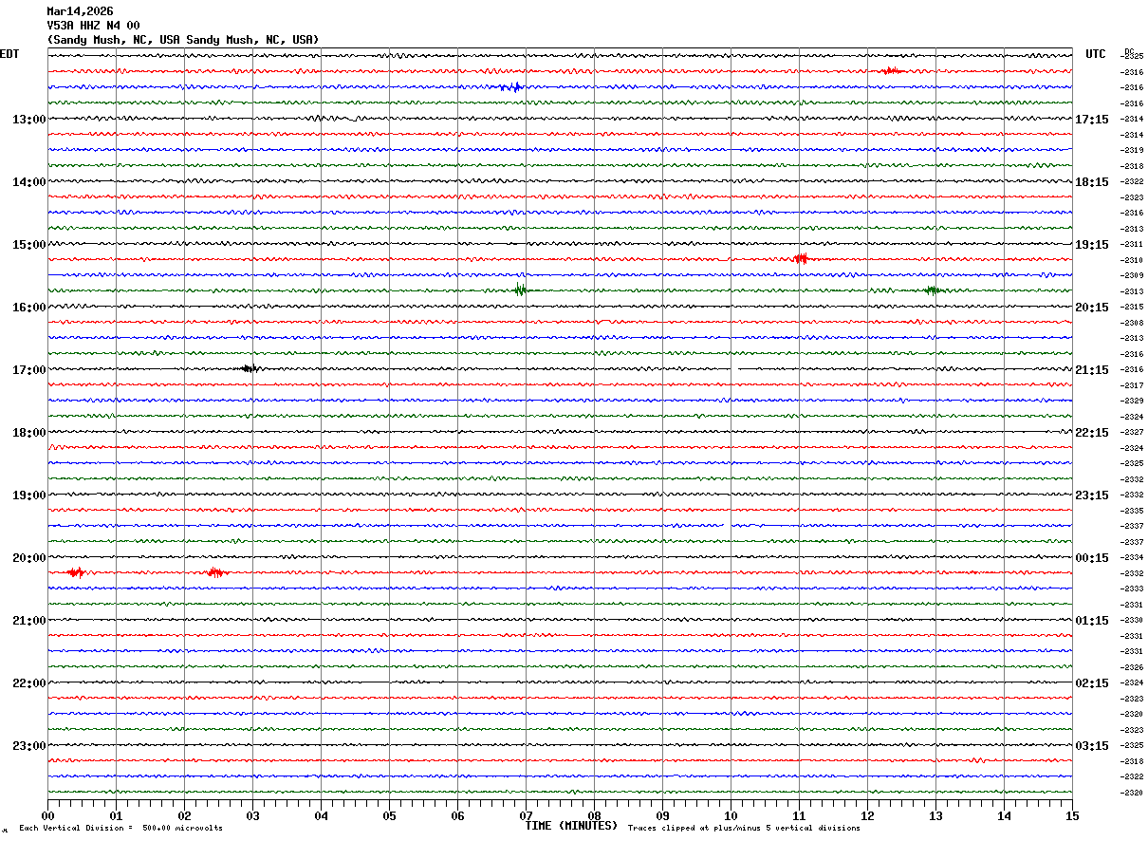
Task: Select the V53A HHZ N4 00 station code
Action: point(93,26)
